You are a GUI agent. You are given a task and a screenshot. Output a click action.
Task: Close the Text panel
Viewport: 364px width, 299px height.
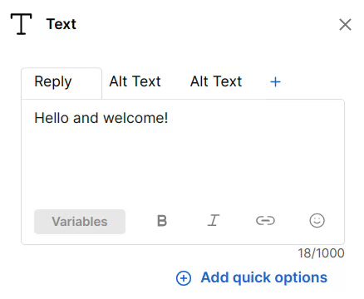click(x=345, y=25)
